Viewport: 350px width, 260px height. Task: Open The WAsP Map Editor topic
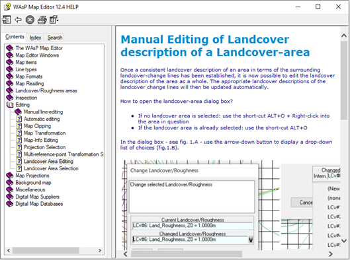point(39,48)
